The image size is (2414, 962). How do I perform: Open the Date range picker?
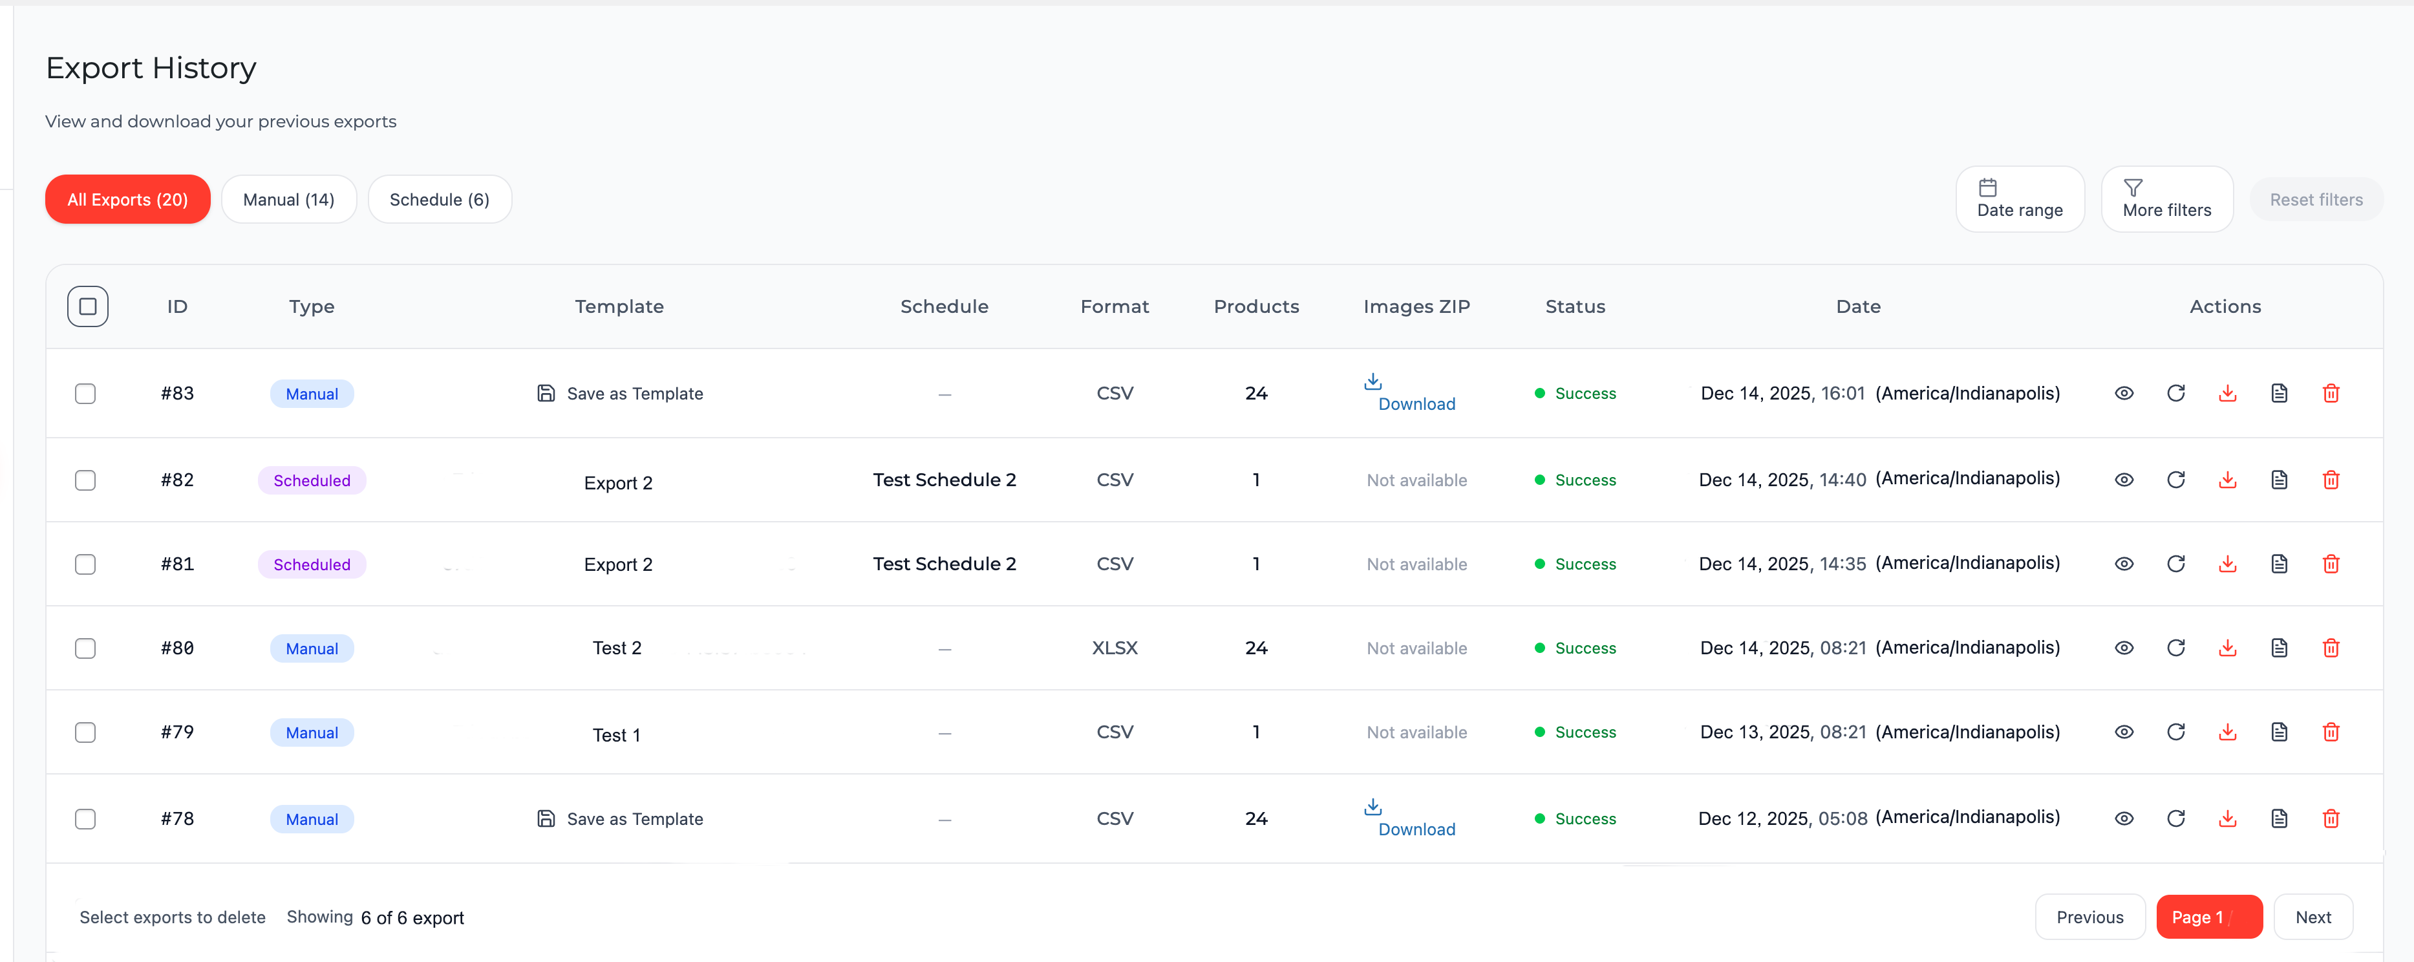coord(2020,198)
